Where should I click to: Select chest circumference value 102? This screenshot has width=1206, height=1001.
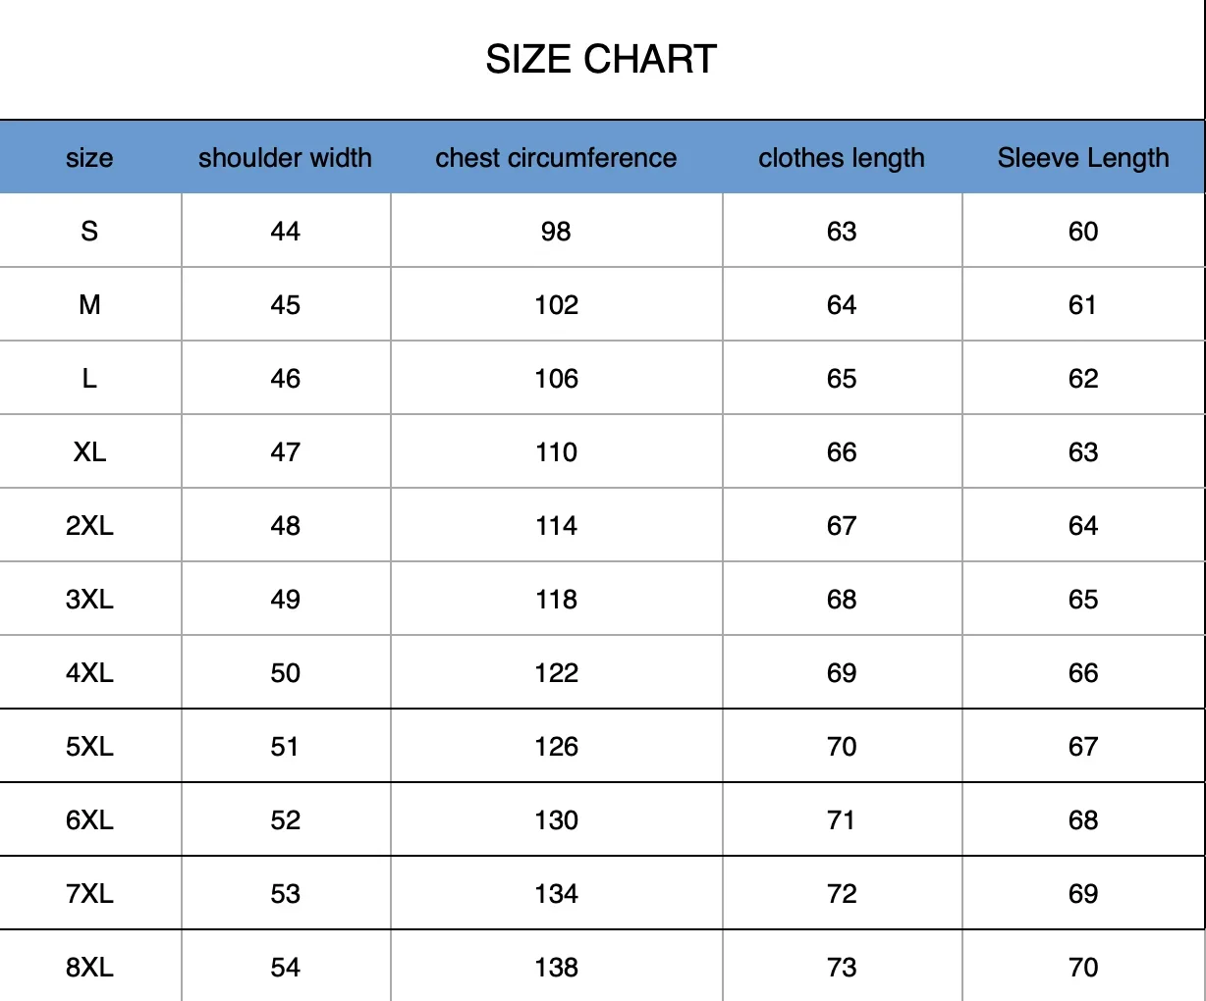(x=556, y=305)
